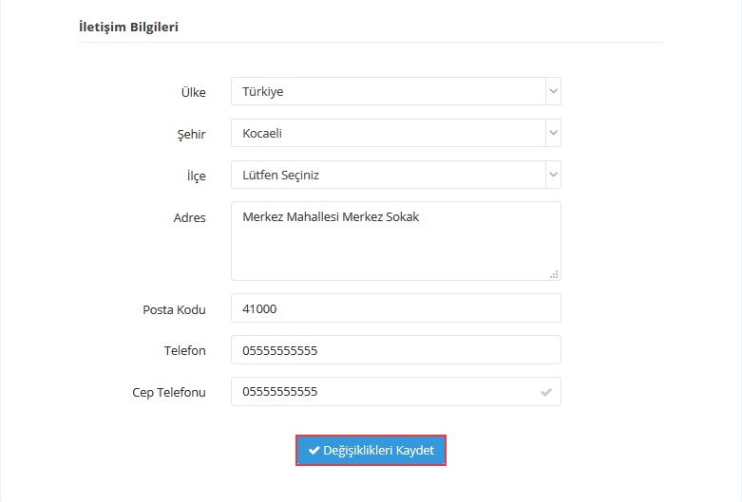Click the checkmark icon on the save button
This screenshot has width=742, height=502.
(314, 451)
